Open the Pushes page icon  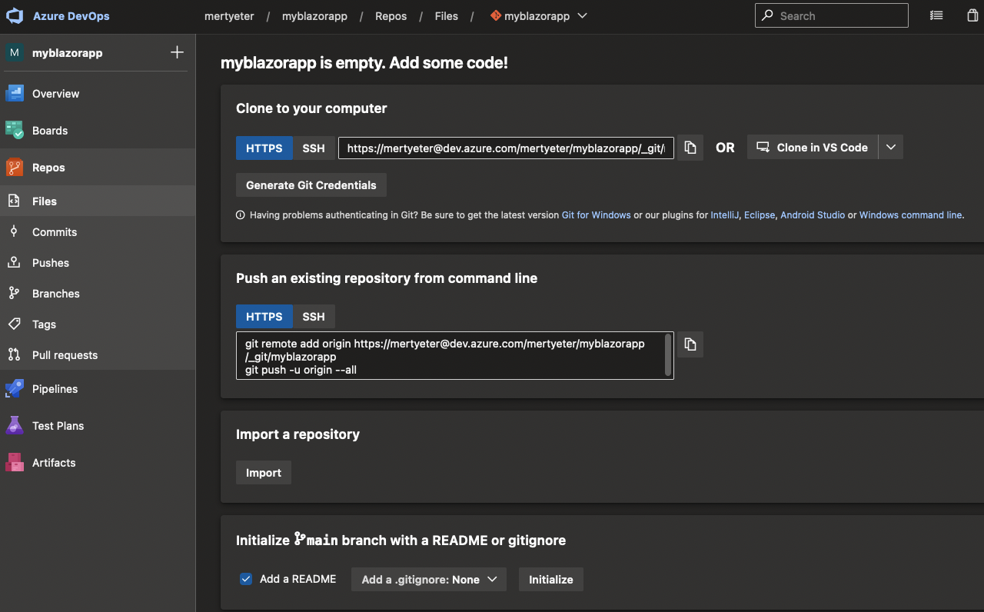coord(14,263)
